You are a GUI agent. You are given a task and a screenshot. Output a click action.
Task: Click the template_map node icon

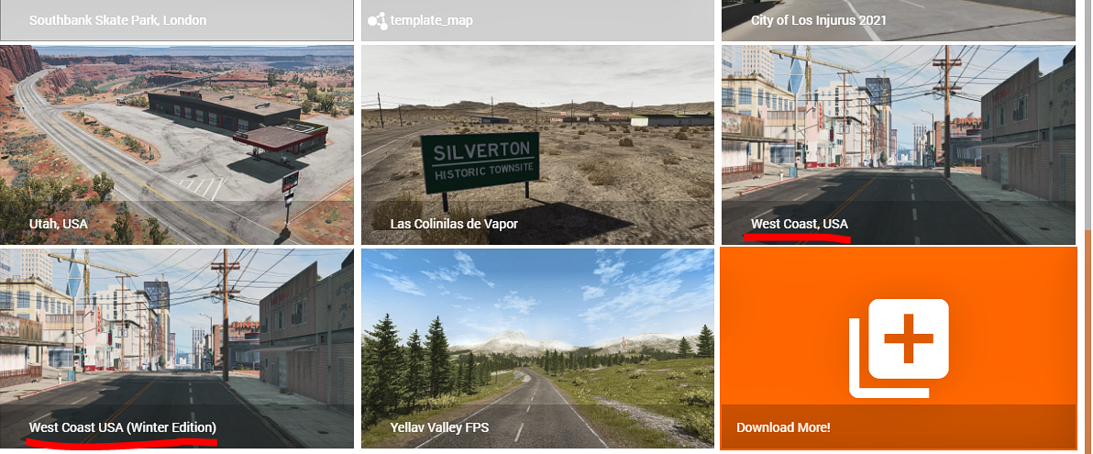click(377, 21)
